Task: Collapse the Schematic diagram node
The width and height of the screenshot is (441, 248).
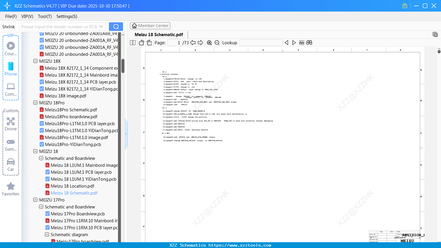Action: pos(47,235)
